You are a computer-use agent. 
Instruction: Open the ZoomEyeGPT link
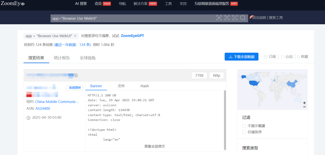[132, 36]
